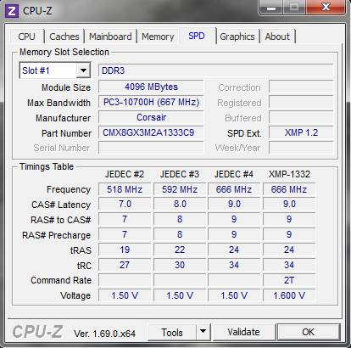The height and width of the screenshot is (348, 351).
Task: Switch to the CPU tab
Action: [27, 36]
